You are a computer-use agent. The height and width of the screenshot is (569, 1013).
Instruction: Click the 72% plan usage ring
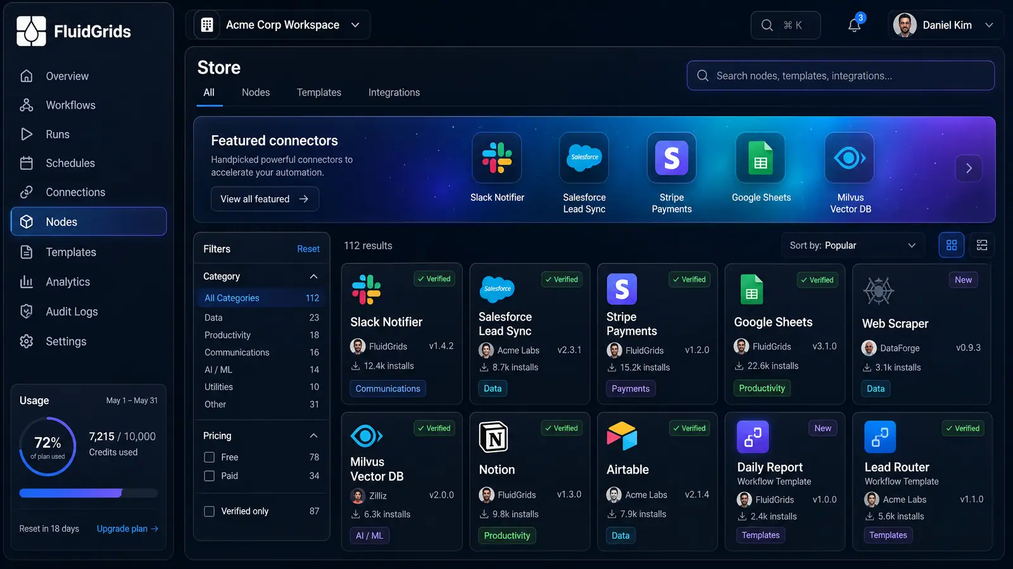point(47,446)
